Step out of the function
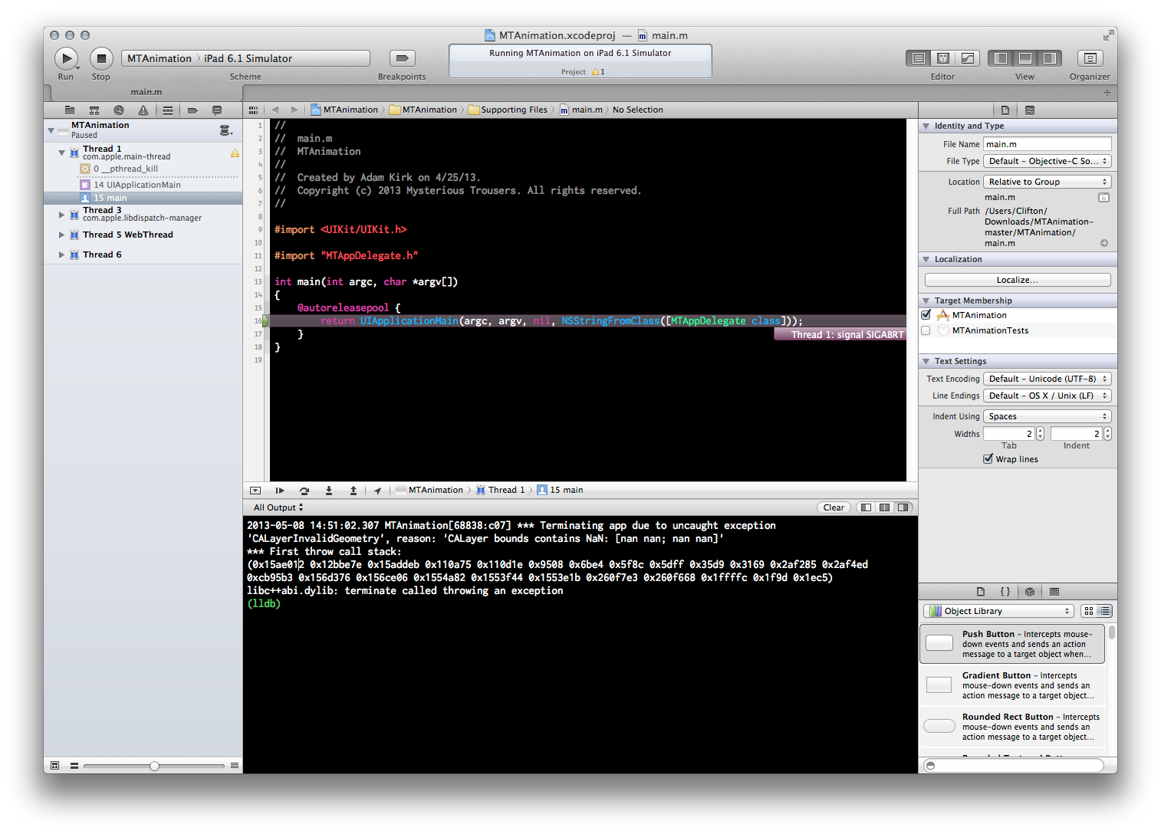 354,491
